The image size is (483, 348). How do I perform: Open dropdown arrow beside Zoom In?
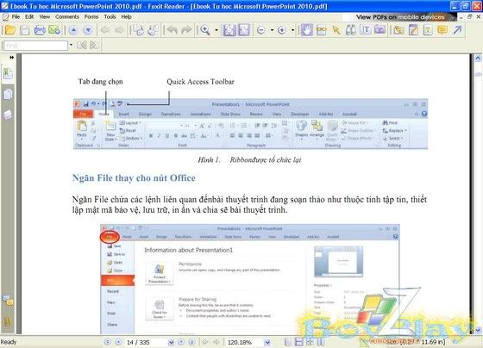coord(292,30)
